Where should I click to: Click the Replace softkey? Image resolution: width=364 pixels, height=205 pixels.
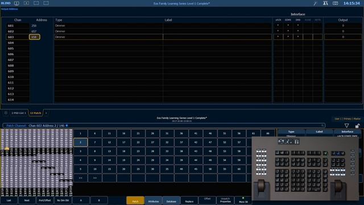pyautogui.click(x=189, y=200)
